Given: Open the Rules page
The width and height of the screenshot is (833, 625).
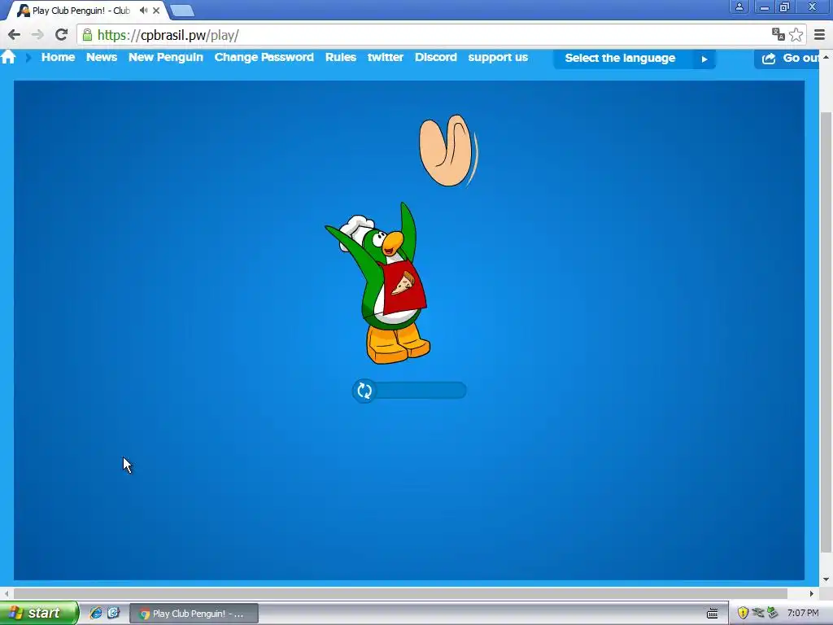Looking at the screenshot, I should click(x=341, y=58).
